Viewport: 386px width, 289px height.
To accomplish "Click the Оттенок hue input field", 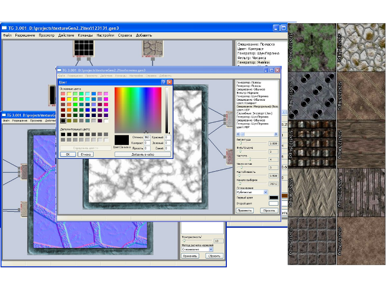I will point(147,137).
